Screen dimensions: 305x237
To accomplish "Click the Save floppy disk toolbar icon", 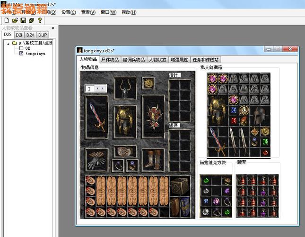I will (23, 20).
